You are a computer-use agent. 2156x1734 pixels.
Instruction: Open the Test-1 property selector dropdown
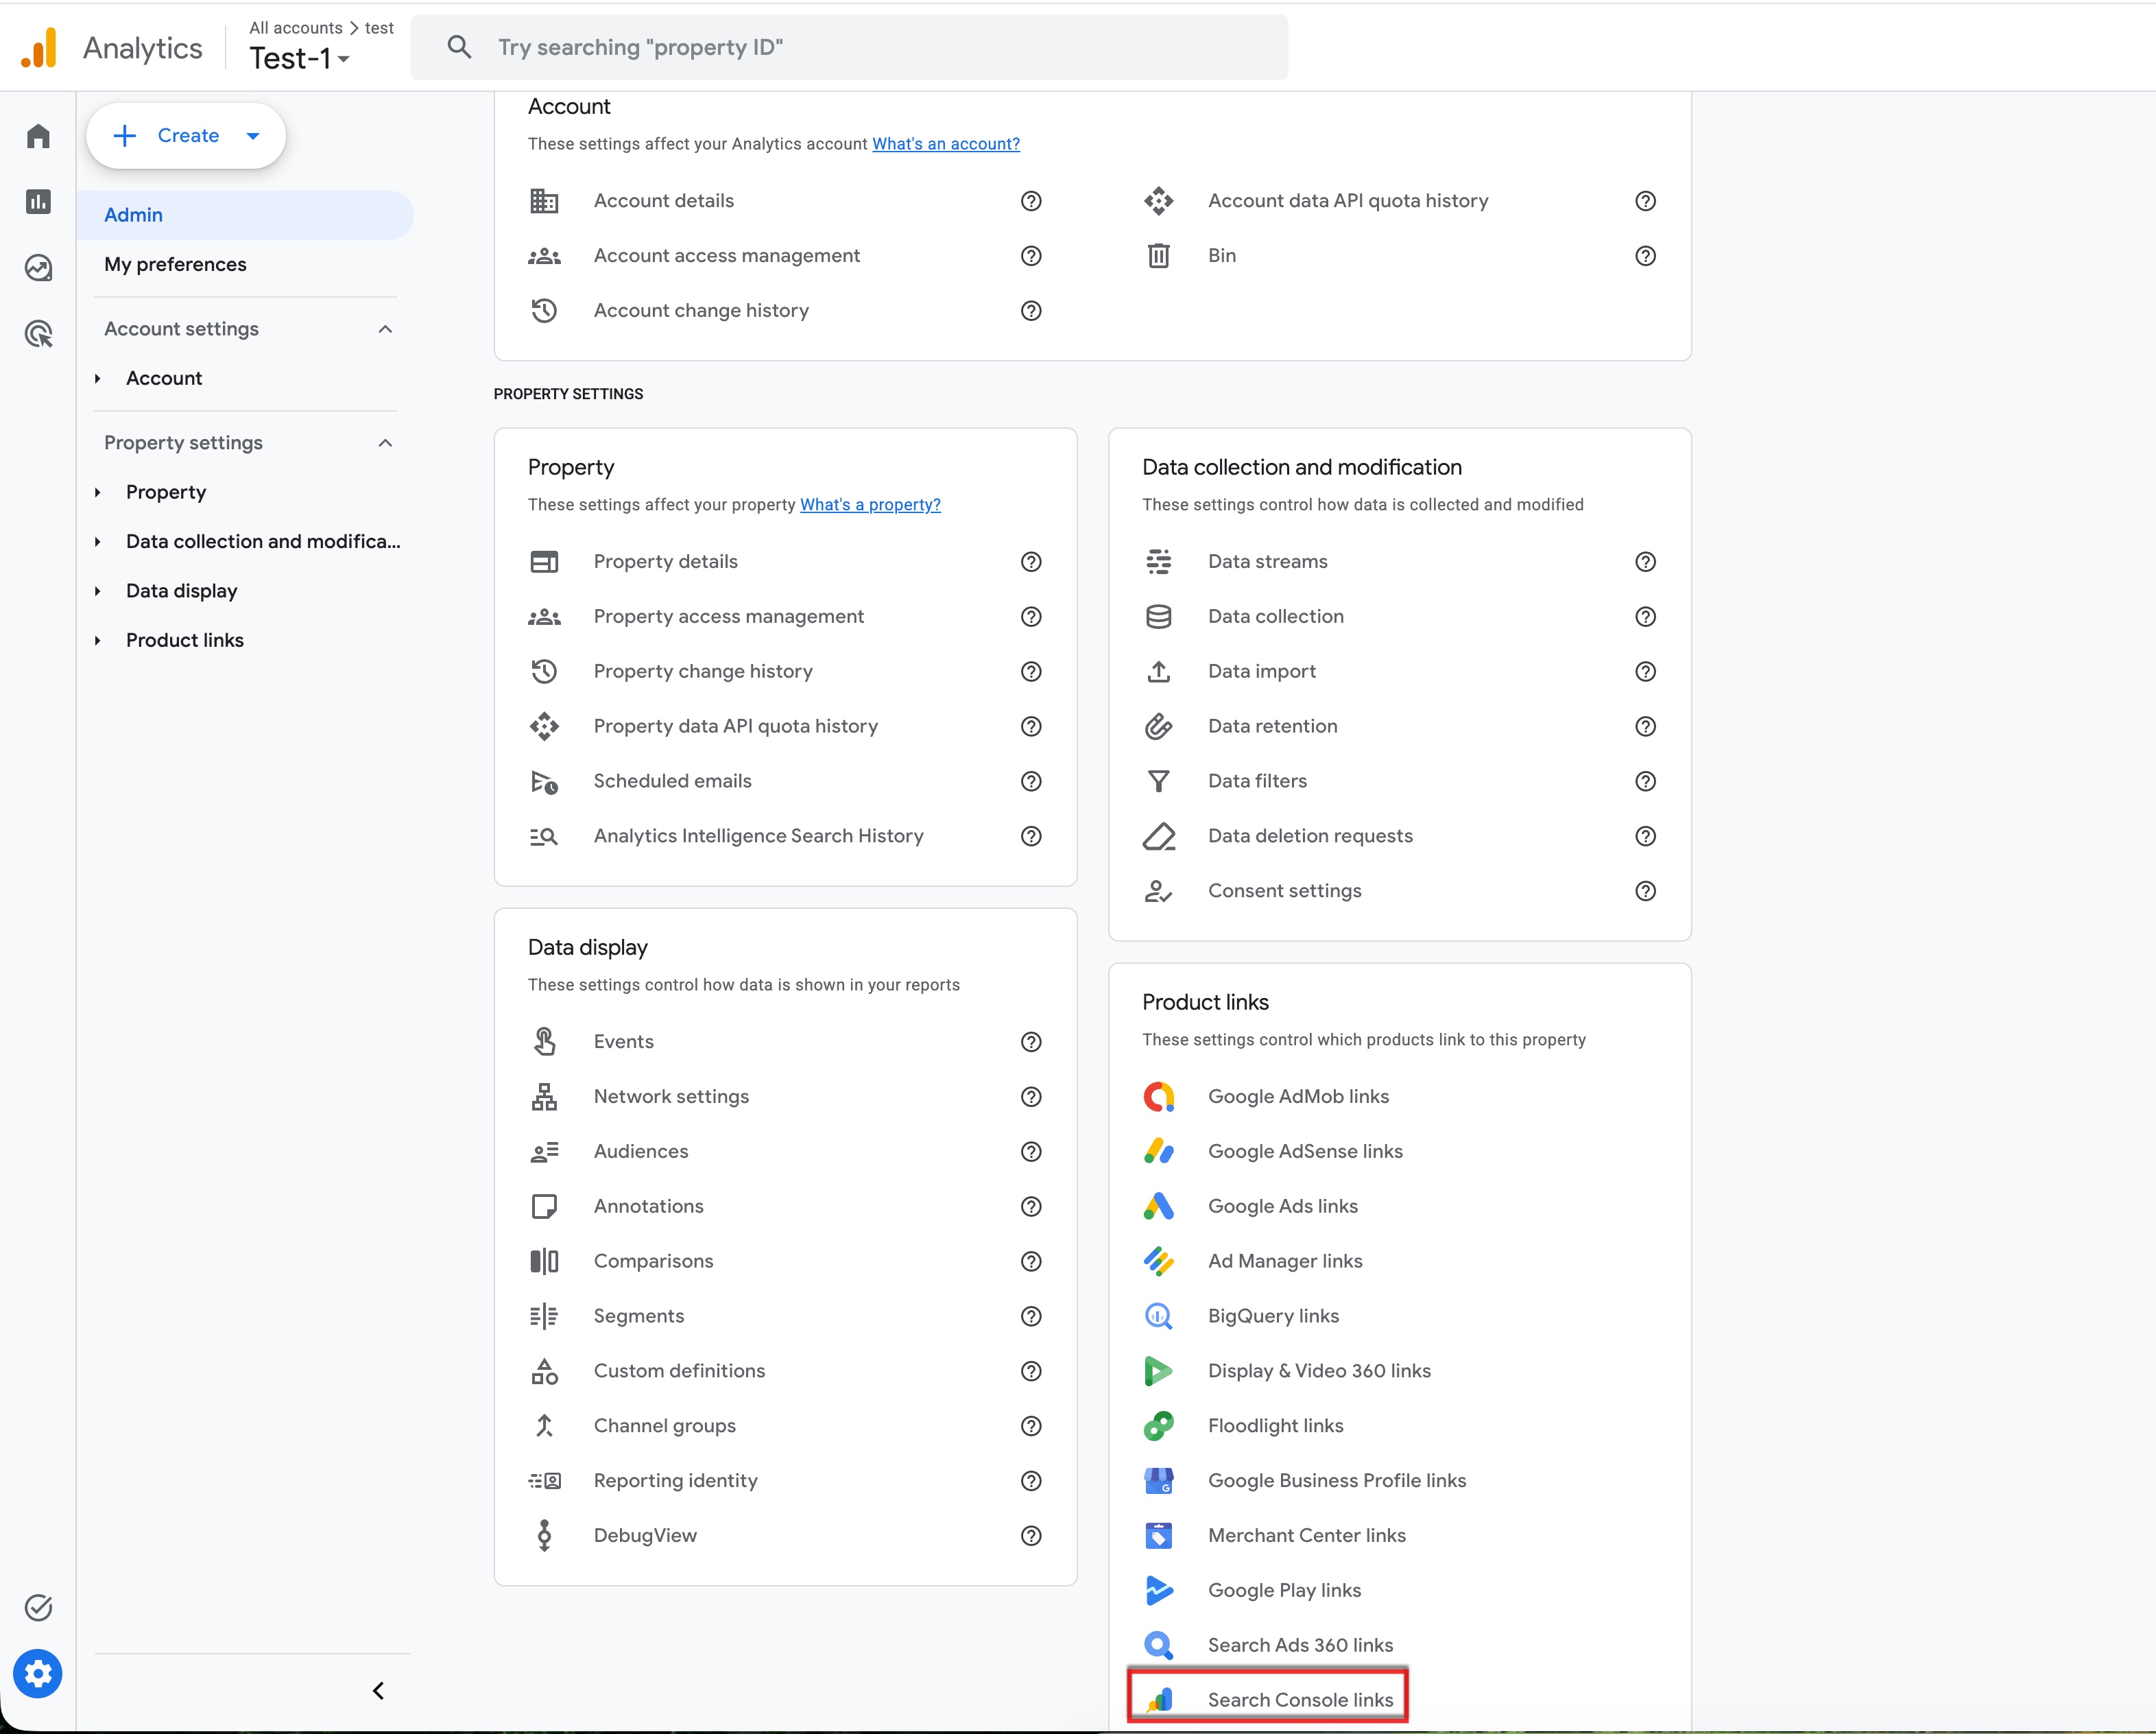[299, 58]
